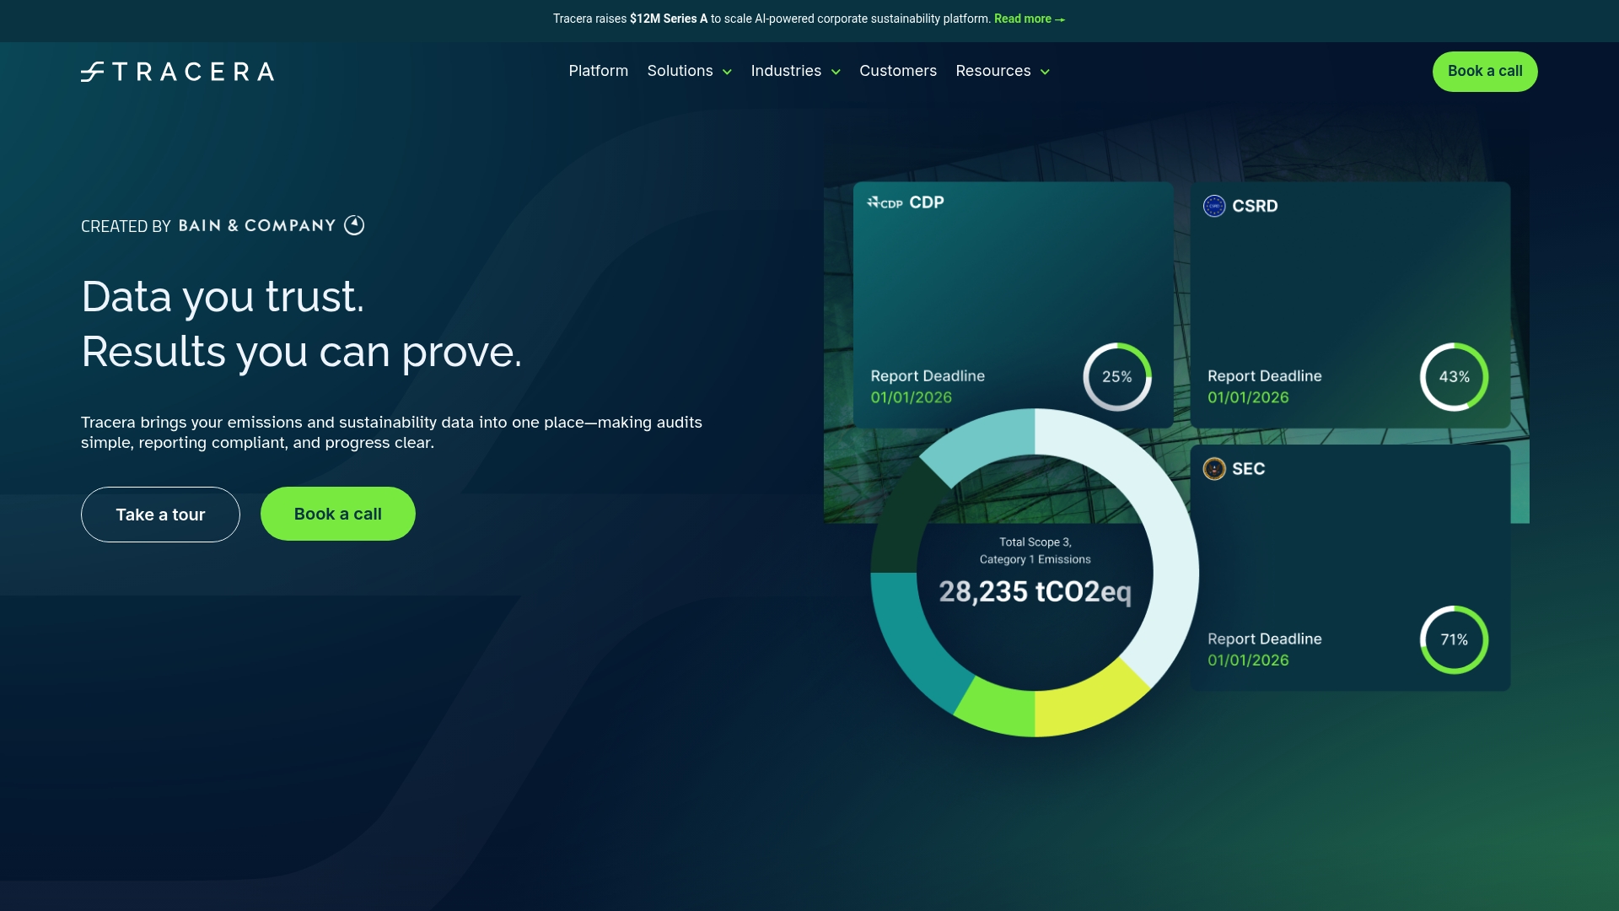Select the 01/01/2026 deadline on the CDP card
The height and width of the screenshot is (911, 1619).
tap(911, 396)
